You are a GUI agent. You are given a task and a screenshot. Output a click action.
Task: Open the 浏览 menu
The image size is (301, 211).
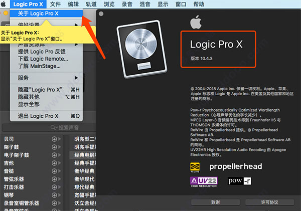pyautogui.click(x=109, y=4)
